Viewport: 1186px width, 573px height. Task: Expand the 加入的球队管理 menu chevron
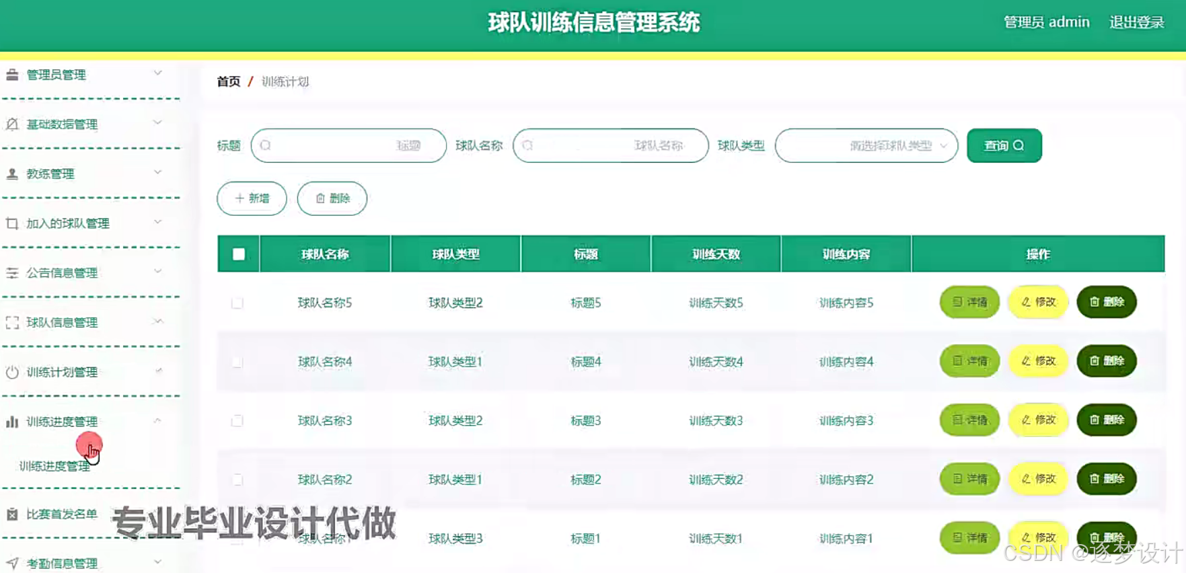point(157,221)
